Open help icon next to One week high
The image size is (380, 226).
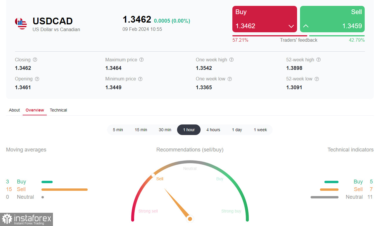click(x=231, y=60)
